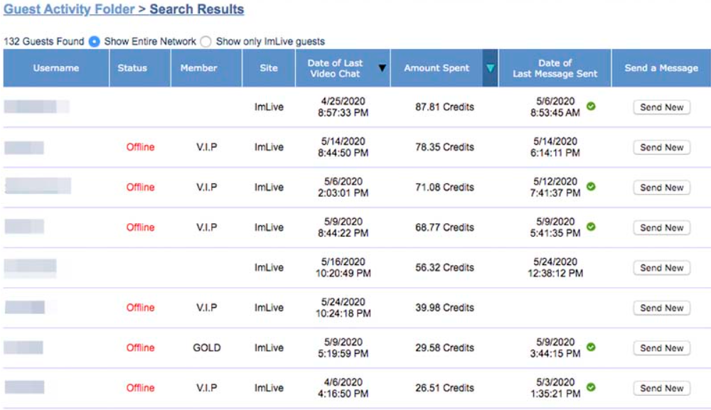Click the Send a Message column header
The height and width of the screenshot is (410, 711).
tap(661, 68)
